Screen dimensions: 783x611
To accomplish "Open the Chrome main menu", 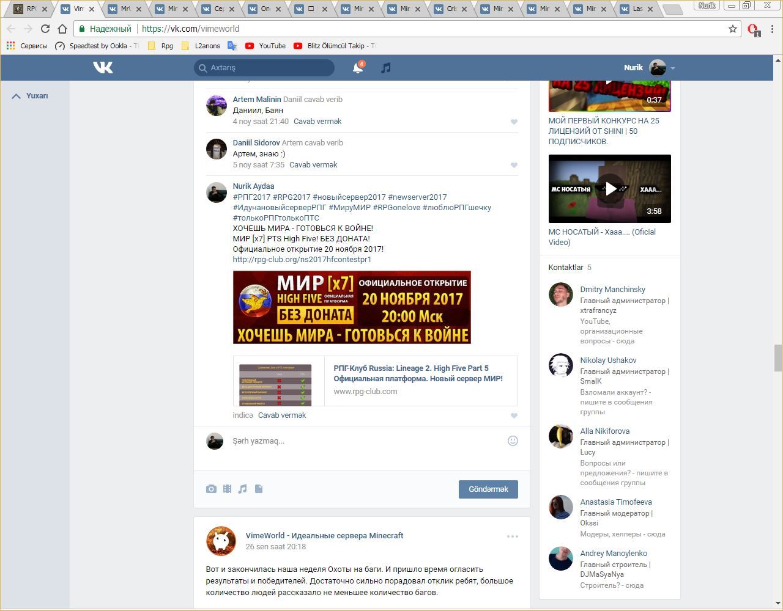I will (772, 29).
